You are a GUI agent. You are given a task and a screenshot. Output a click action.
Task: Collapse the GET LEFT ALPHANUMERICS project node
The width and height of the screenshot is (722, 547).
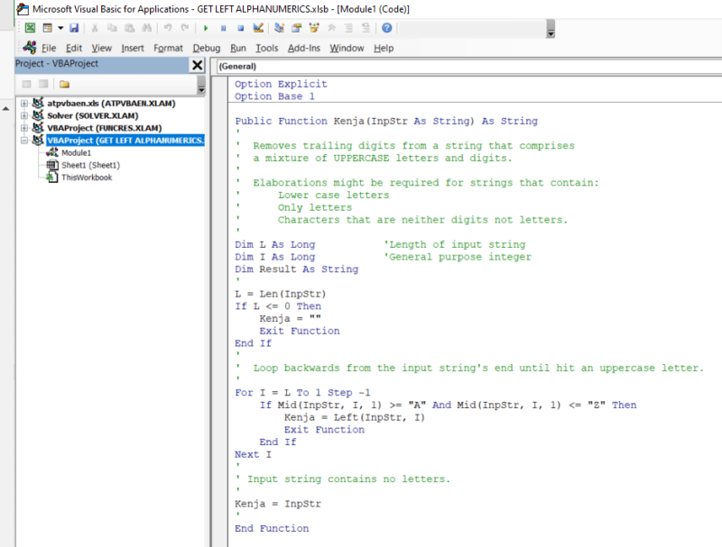tap(24, 141)
